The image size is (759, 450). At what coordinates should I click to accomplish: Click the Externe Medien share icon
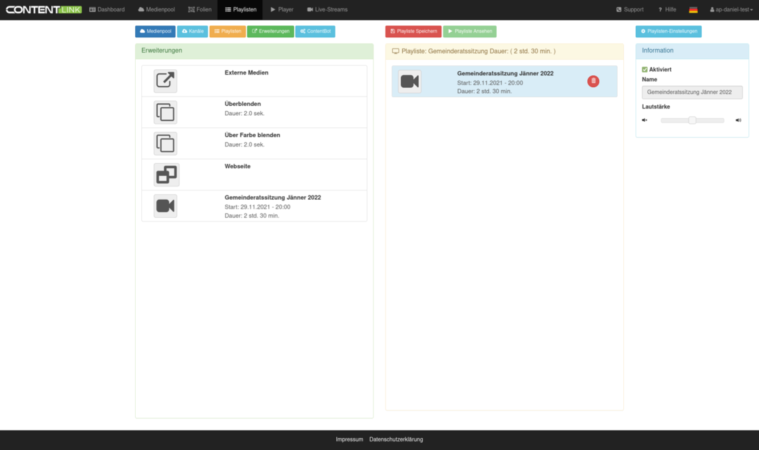point(165,81)
